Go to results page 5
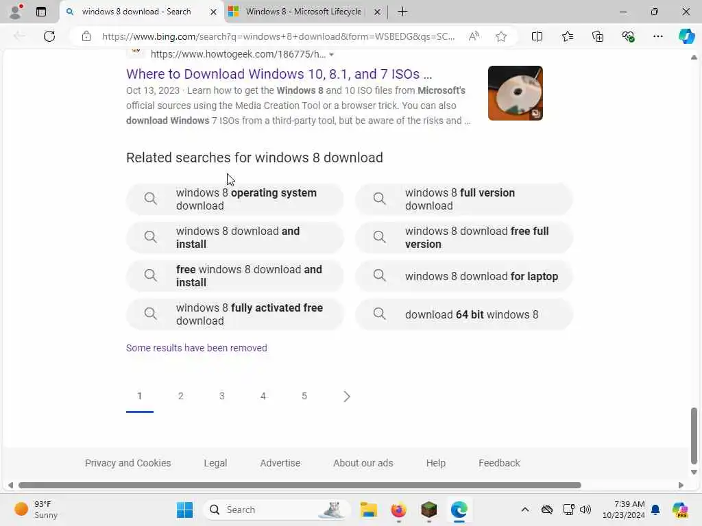Viewport: 702px width, 526px height. click(x=304, y=396)
